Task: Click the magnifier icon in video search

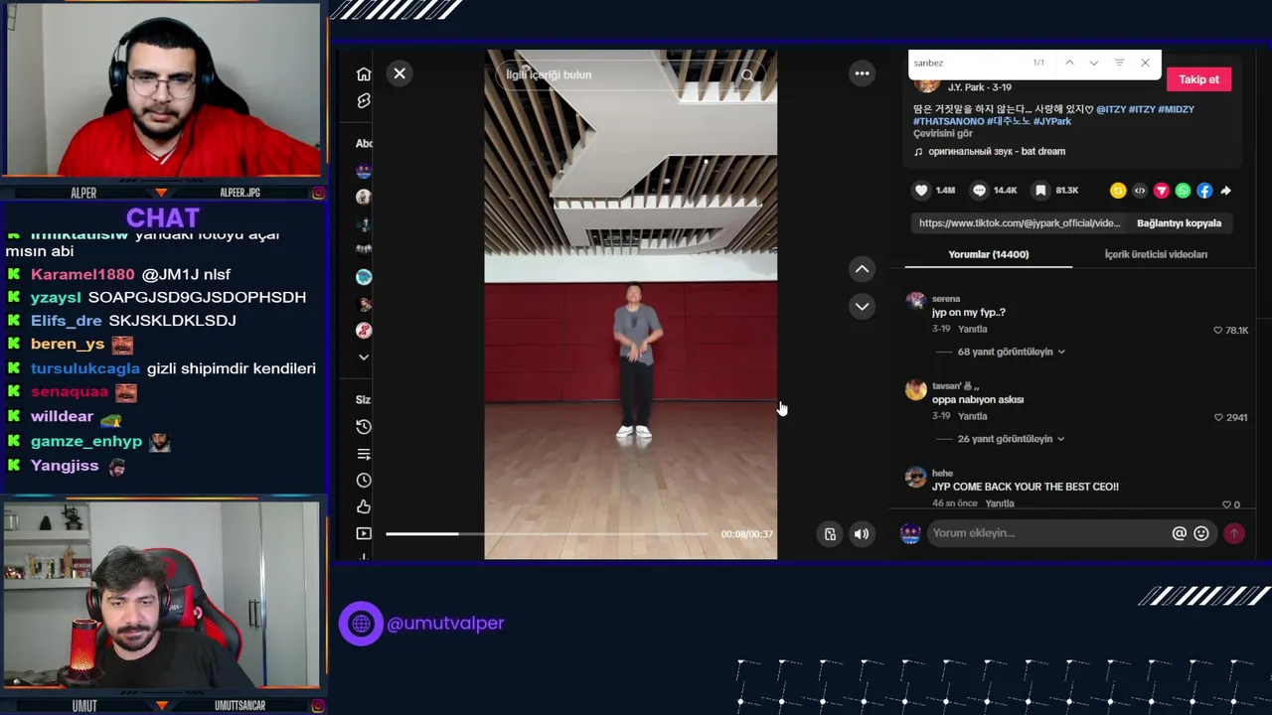Action: click(747, 74)
